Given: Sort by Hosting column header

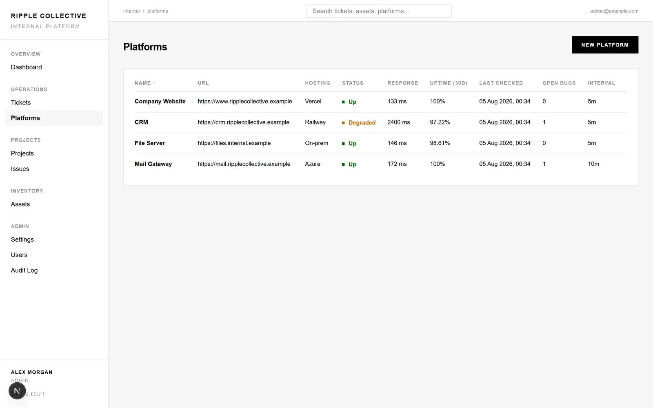Looking at the screenshot, I should [318, 83].
